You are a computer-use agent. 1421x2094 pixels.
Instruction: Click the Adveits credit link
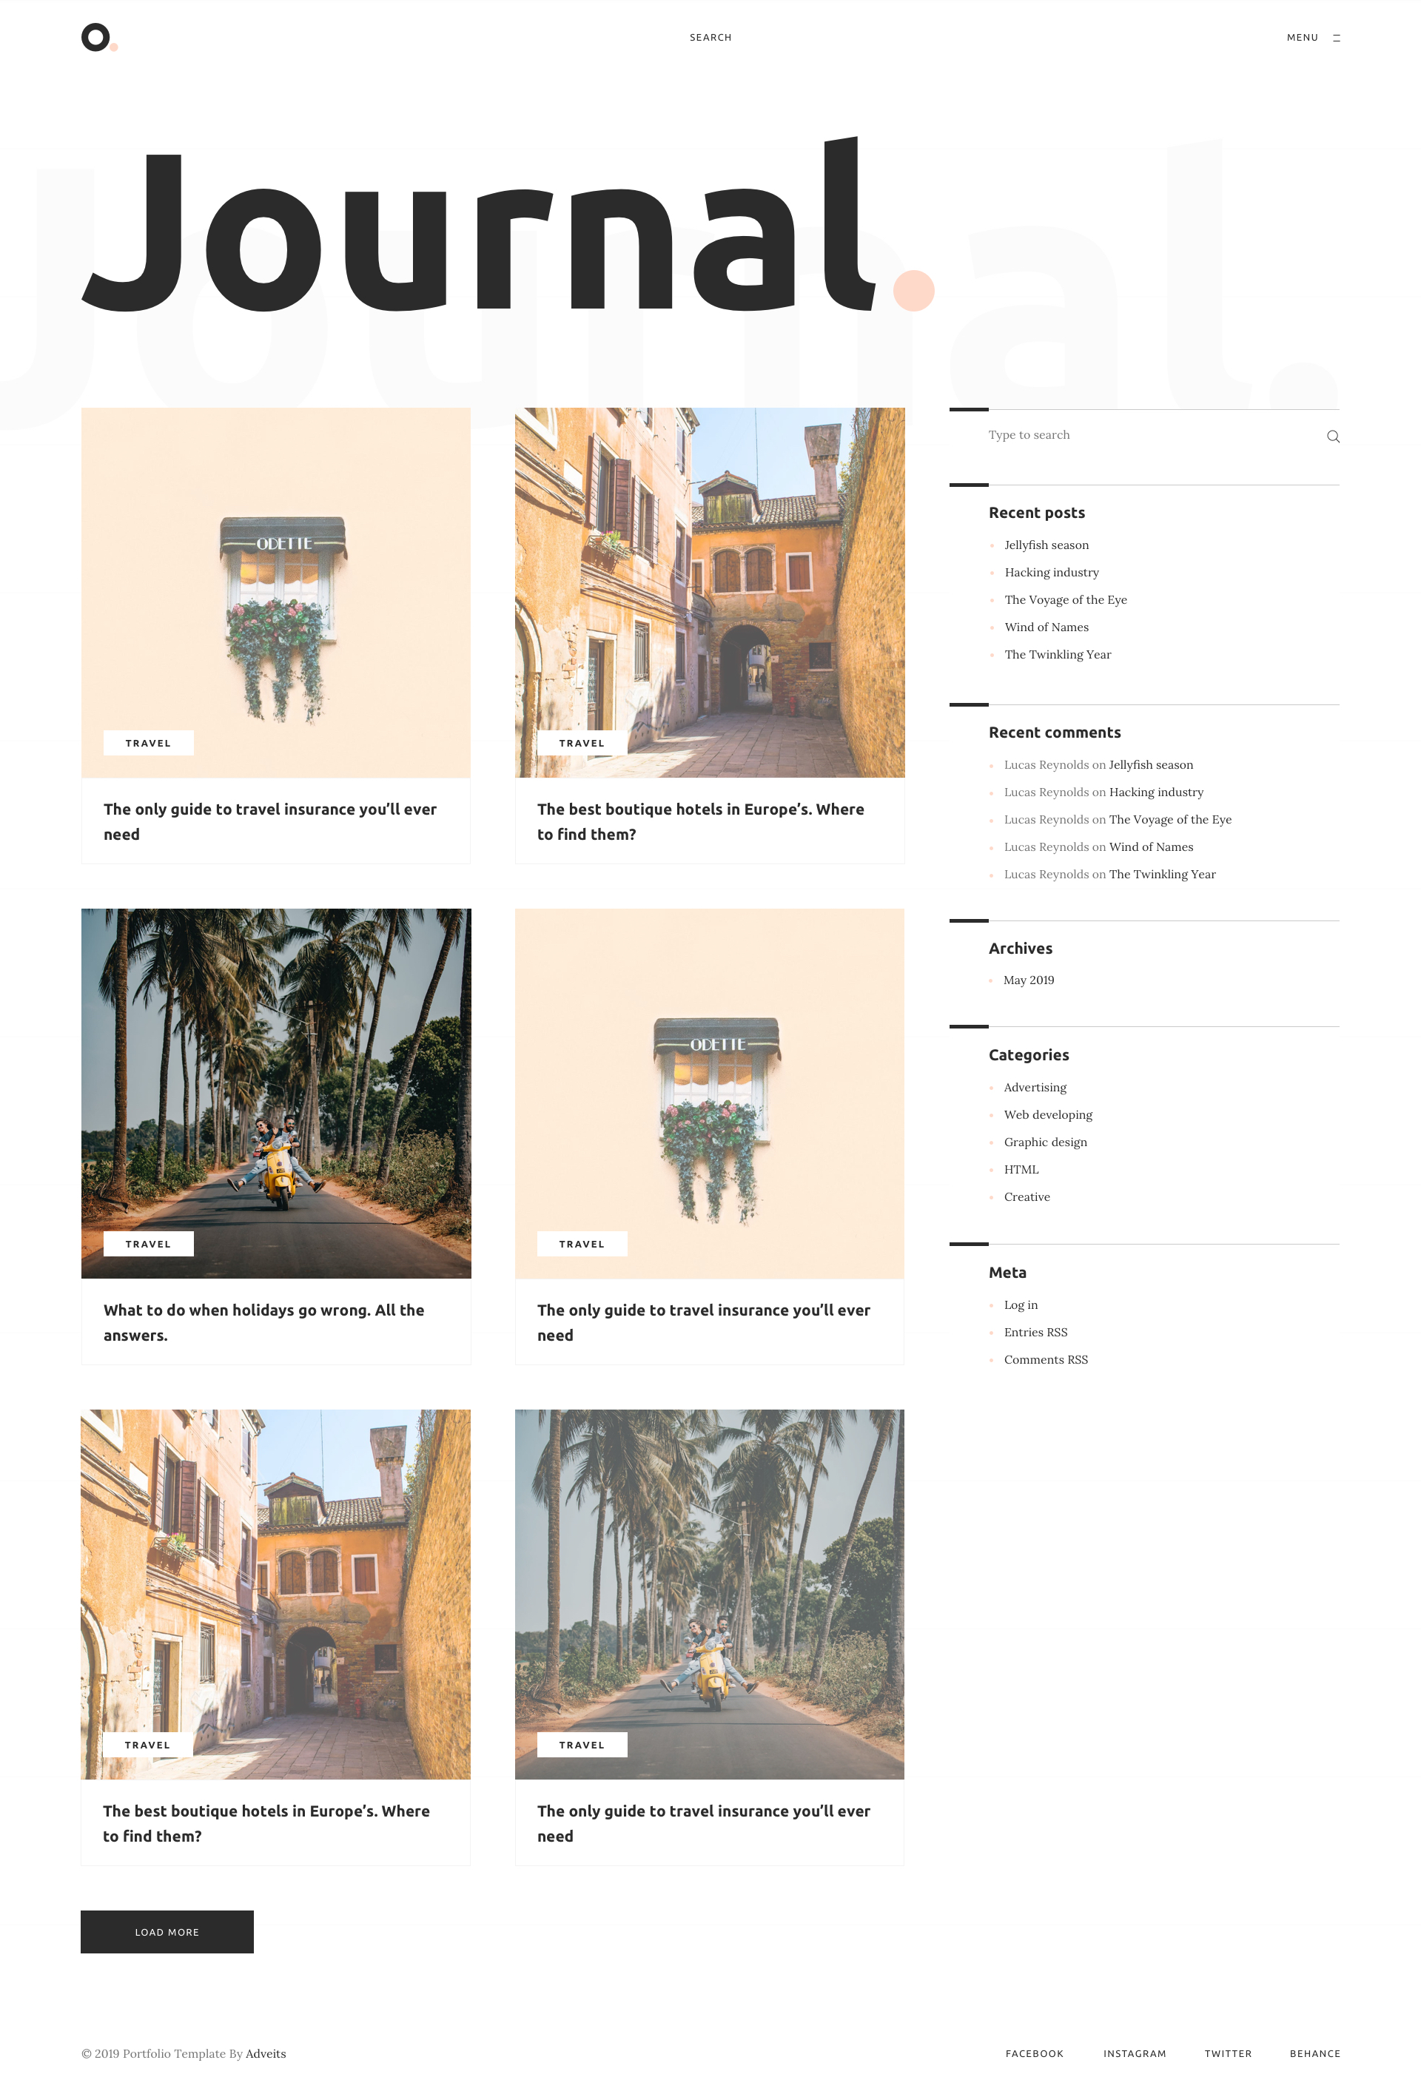tap(266, 2053)
